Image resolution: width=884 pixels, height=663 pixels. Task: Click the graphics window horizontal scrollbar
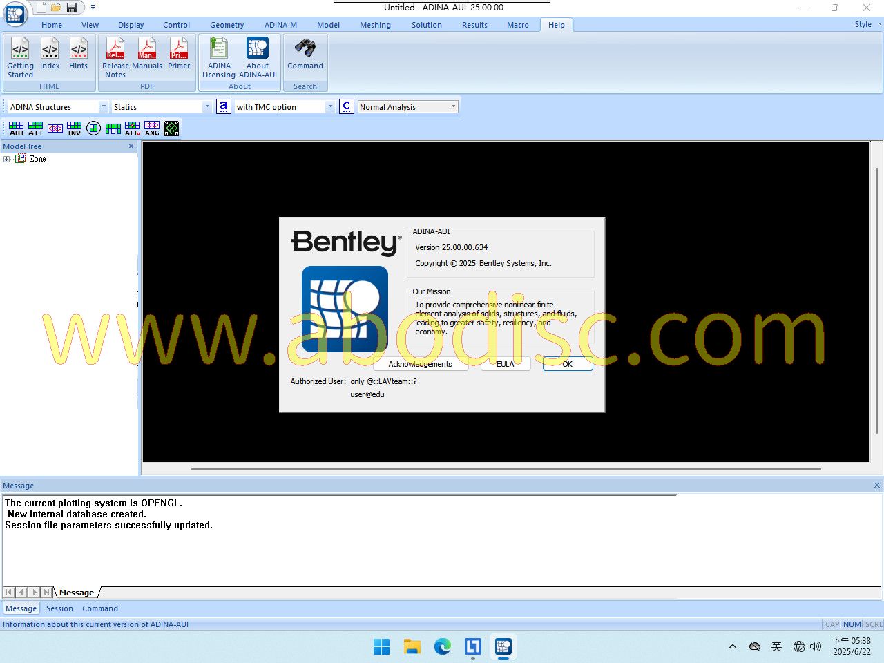(506, 468)
